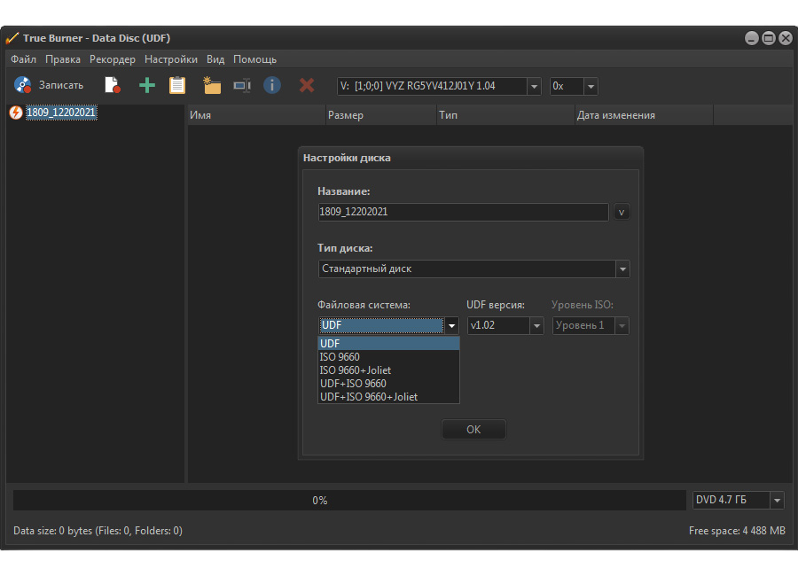
Task: Click the new project document icon
Action: click(x=112, y=85)
